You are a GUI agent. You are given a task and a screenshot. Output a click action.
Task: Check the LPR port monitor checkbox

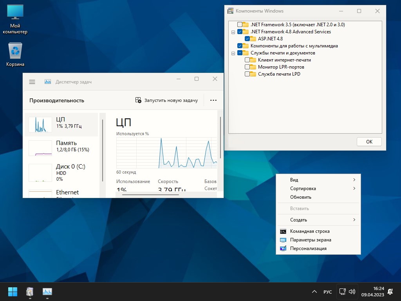(247, 67)
